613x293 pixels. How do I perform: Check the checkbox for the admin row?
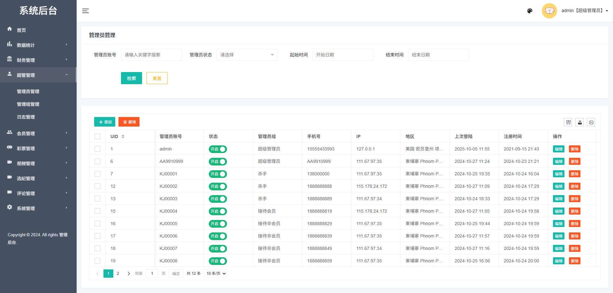point(97,149)
